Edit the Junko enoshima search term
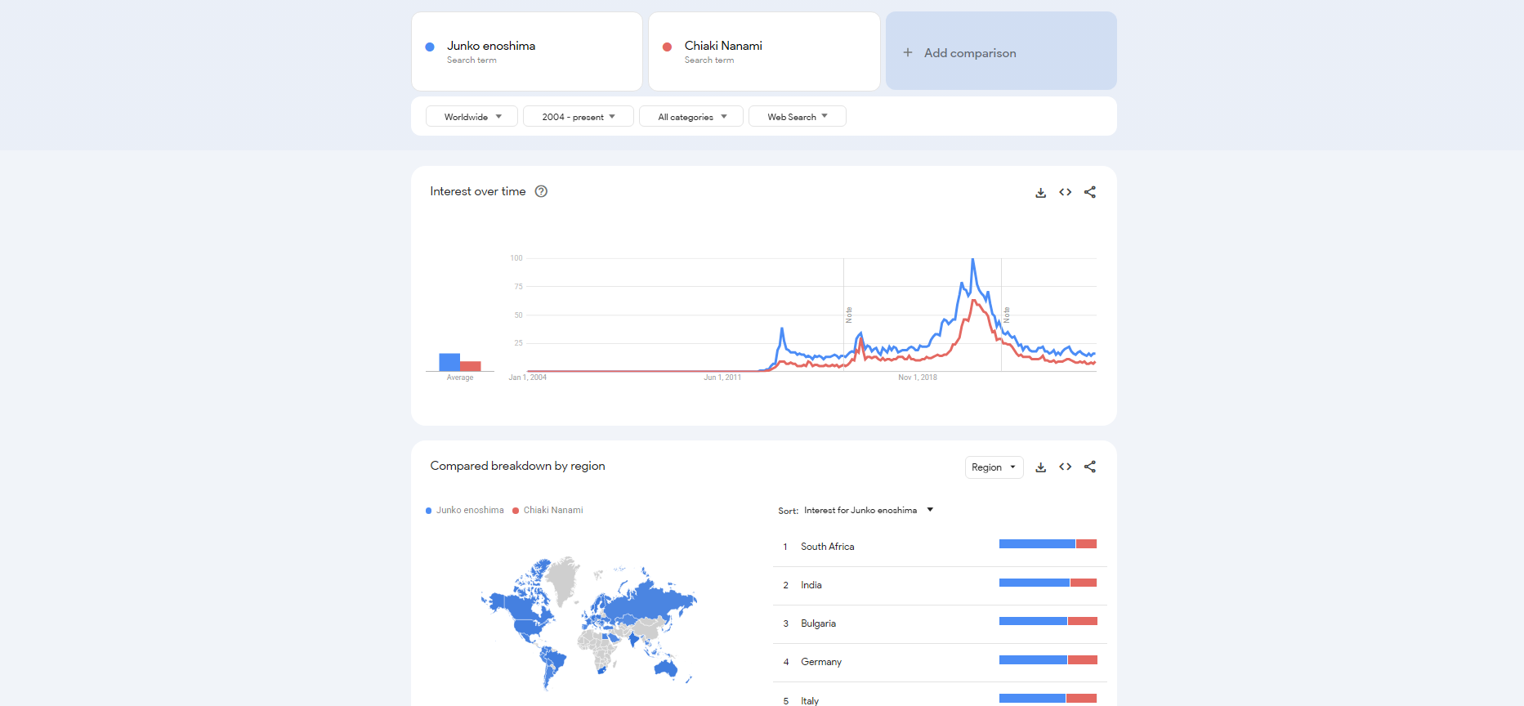Image resolution: width=1524 pixels, height=706 pixels. tap(491, 47)
